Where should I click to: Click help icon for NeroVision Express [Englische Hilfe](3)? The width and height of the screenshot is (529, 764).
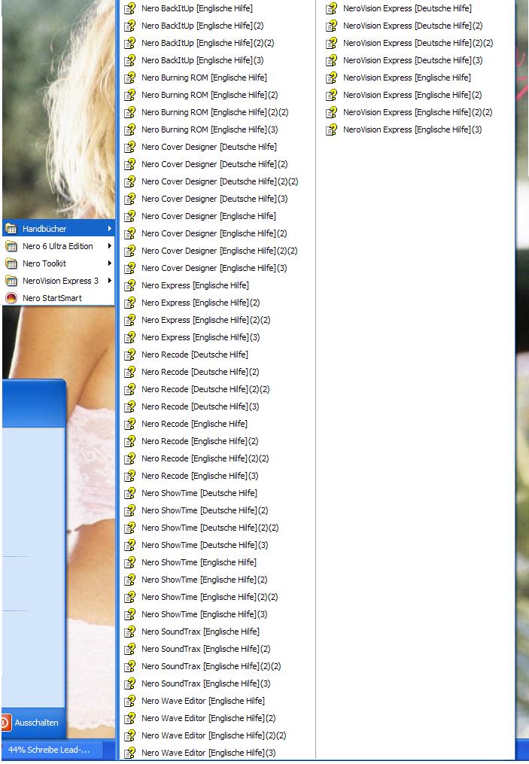[331, 129]
